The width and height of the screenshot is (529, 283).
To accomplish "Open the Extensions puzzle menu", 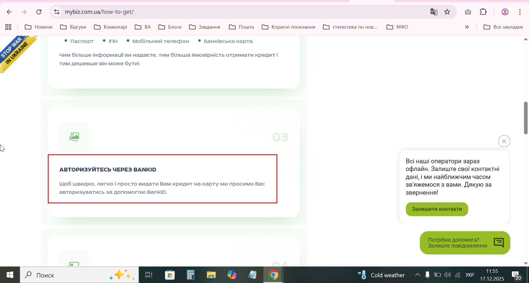I will (x=483, y=12).
